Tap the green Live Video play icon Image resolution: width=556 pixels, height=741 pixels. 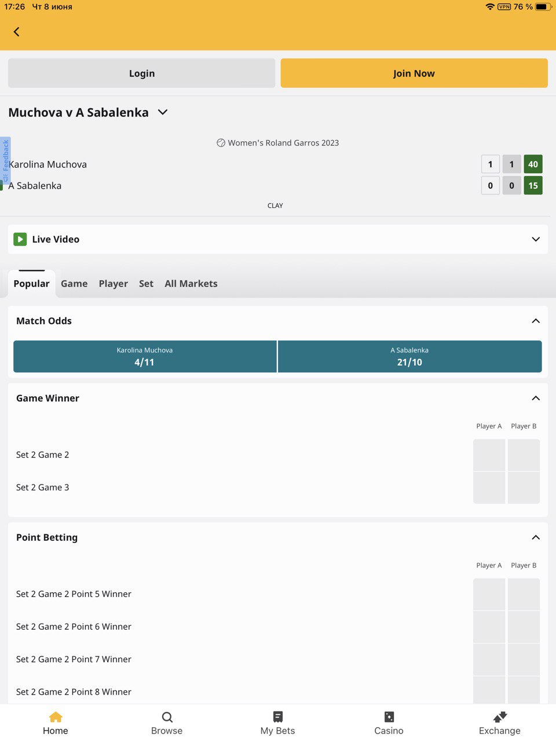tap(20, 239)
